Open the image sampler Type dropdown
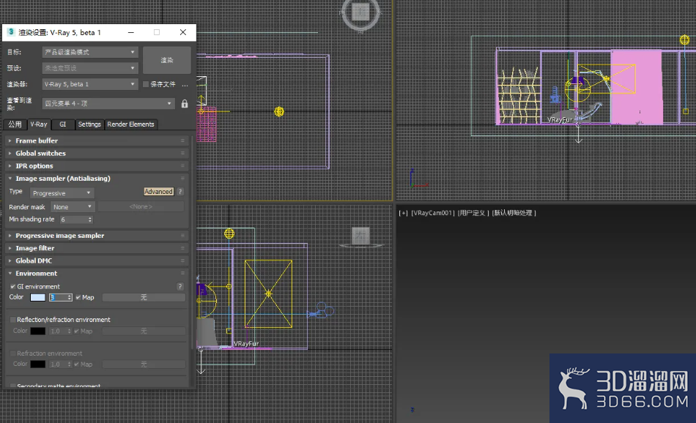This screenshot has height=423, width=696. (62, 193)
